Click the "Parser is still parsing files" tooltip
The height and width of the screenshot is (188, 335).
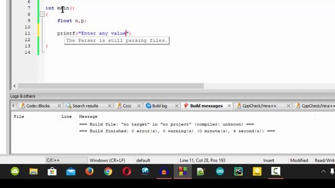point(117,41)
